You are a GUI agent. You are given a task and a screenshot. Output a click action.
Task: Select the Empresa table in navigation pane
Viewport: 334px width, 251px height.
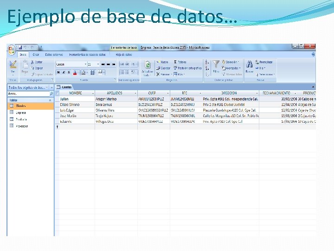click(31, 112)
